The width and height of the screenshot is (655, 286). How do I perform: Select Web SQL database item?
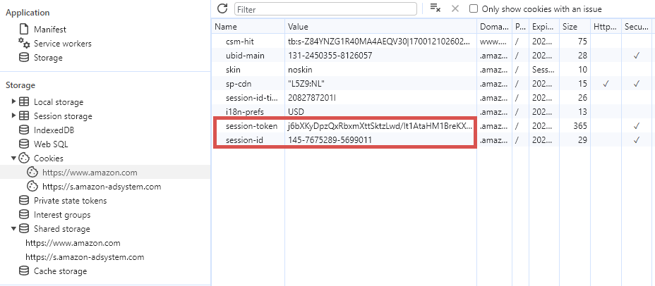pyautogui.click(x=51, y=144)
